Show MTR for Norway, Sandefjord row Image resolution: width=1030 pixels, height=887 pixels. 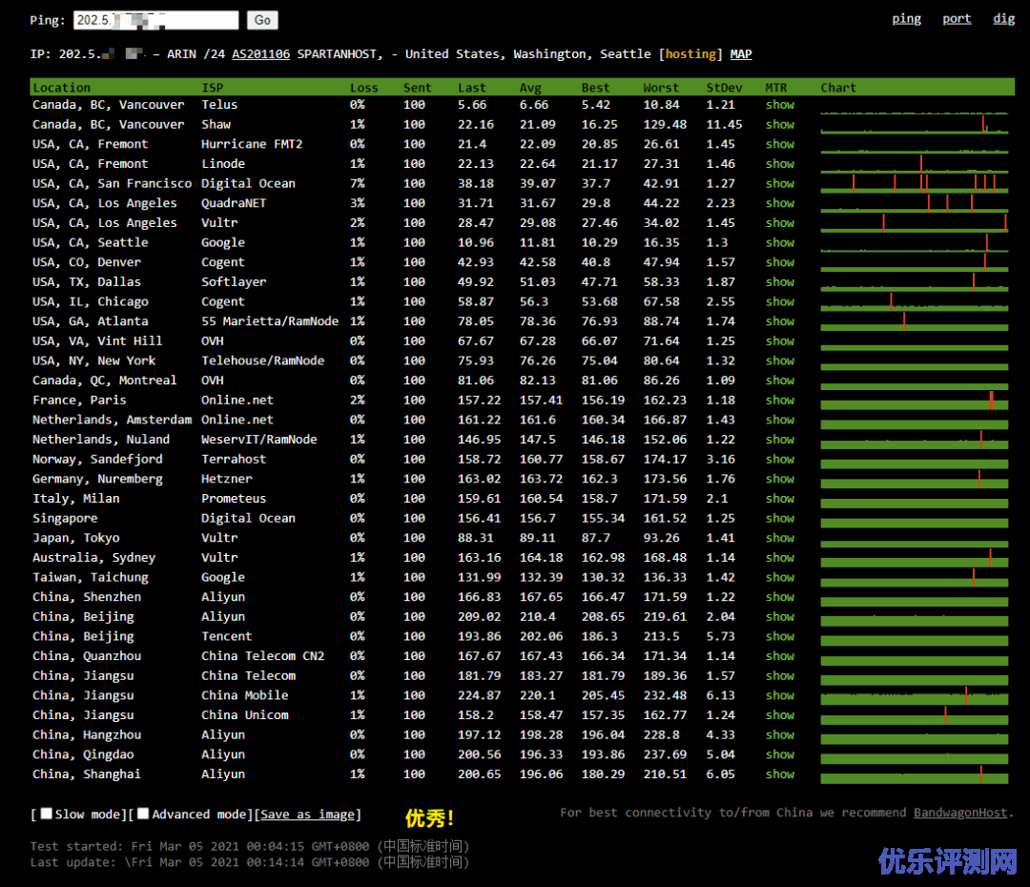[780, 460]
